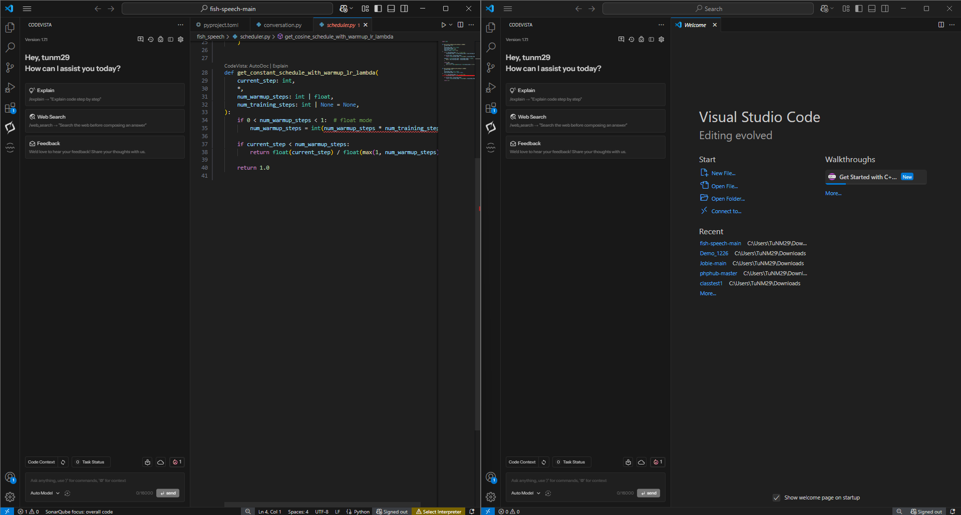
Task: Click the code minimap in scheduler.py editor
Action: point(458,61)
